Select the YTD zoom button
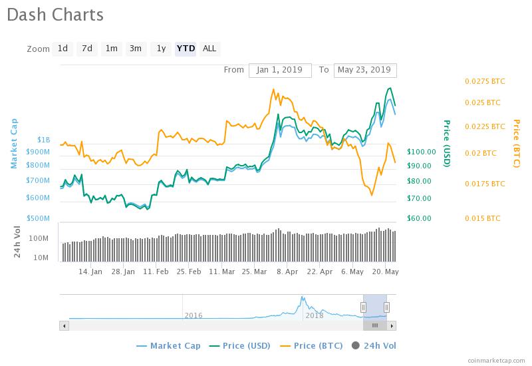Image resolution: width=532 pixels, height=366 pixels. point(186,49)
